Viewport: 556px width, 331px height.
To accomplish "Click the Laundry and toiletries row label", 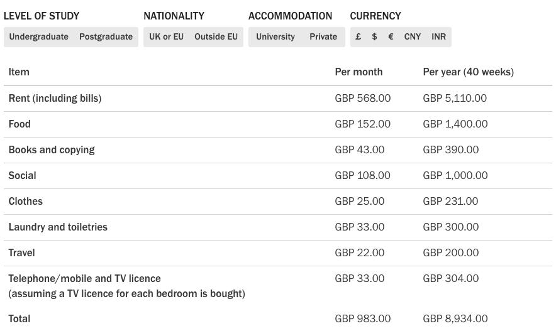I will [58, 227].
